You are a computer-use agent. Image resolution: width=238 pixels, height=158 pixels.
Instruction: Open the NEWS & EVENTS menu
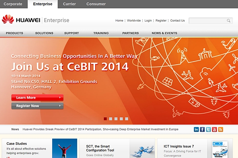164,33
